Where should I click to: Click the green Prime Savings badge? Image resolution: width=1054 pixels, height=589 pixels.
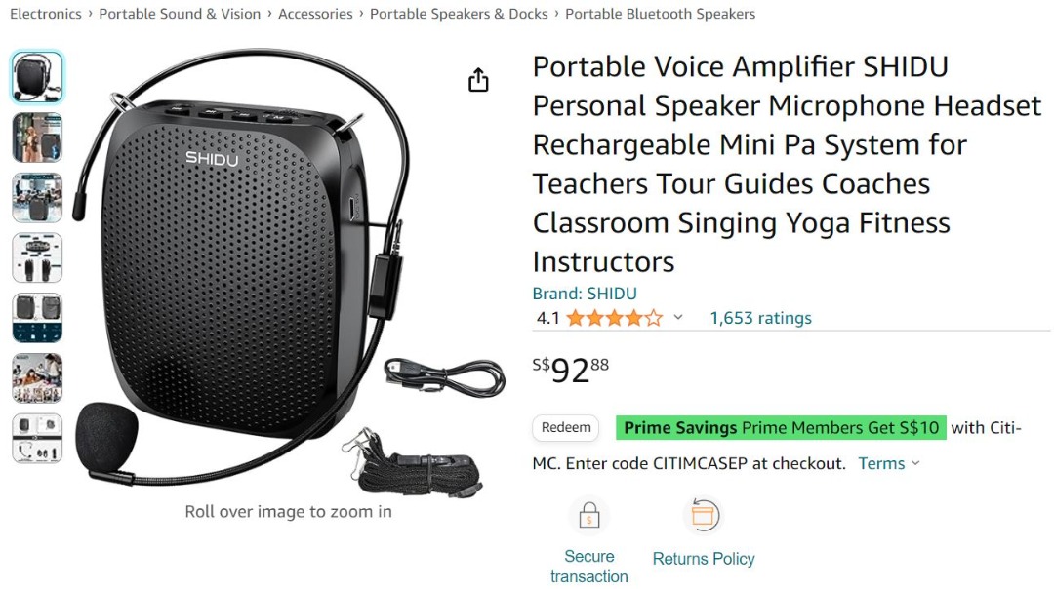(x=780, y=427)
